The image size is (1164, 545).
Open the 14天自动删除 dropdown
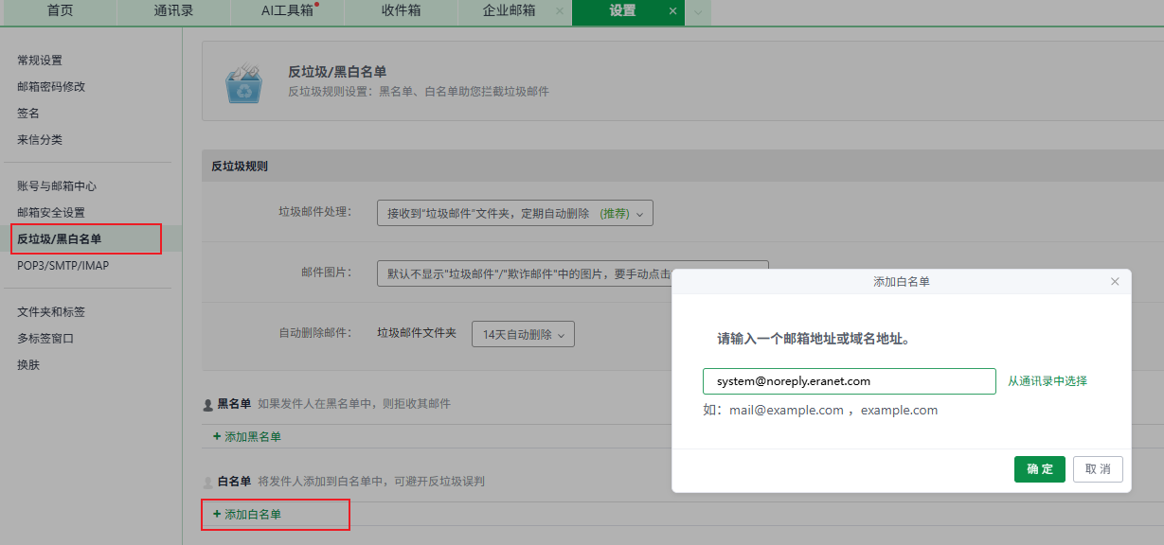coord(522,334)
